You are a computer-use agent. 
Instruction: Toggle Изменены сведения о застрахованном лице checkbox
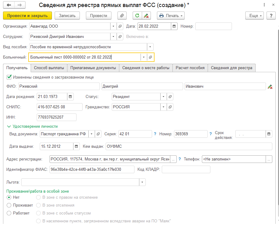click(x=9, y=77)
